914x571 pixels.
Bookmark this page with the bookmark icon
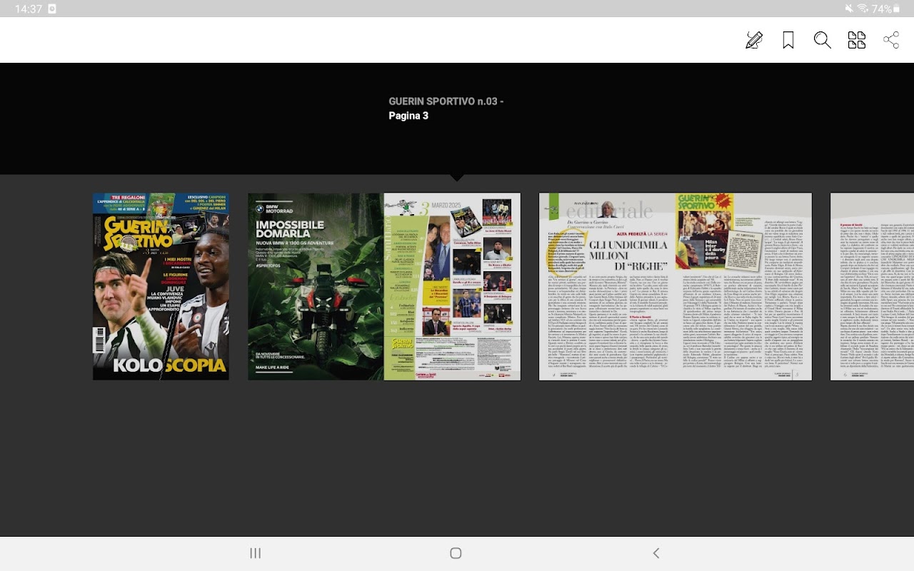point(788,40)
